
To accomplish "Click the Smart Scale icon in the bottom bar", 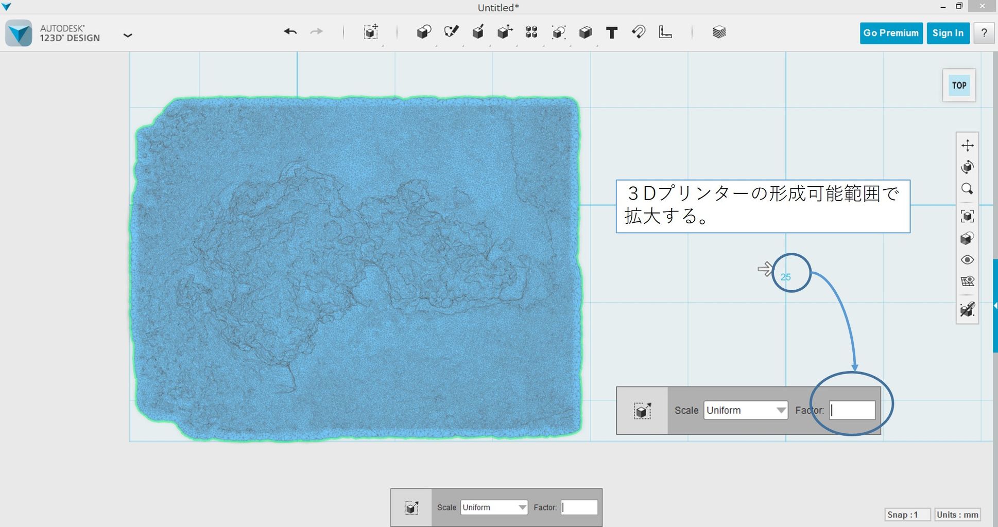I will pos(411,508).
